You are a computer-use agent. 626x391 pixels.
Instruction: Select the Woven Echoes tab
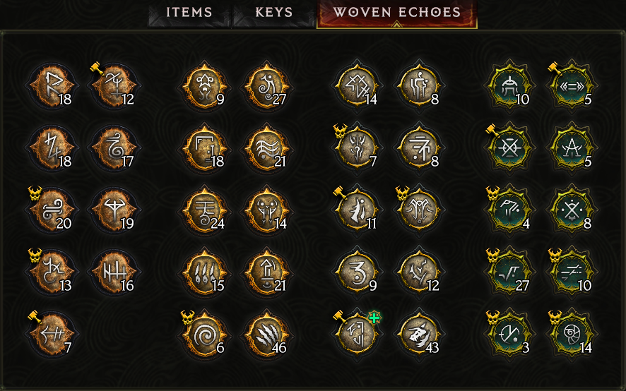(397, 13)
